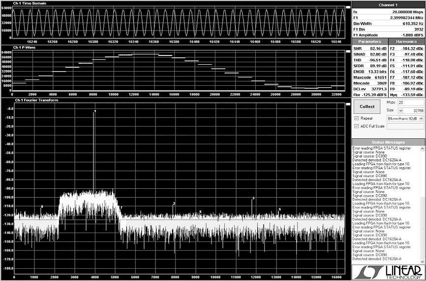Click the Collect button
Screen dimensions: 426x281
coord(367,107)
